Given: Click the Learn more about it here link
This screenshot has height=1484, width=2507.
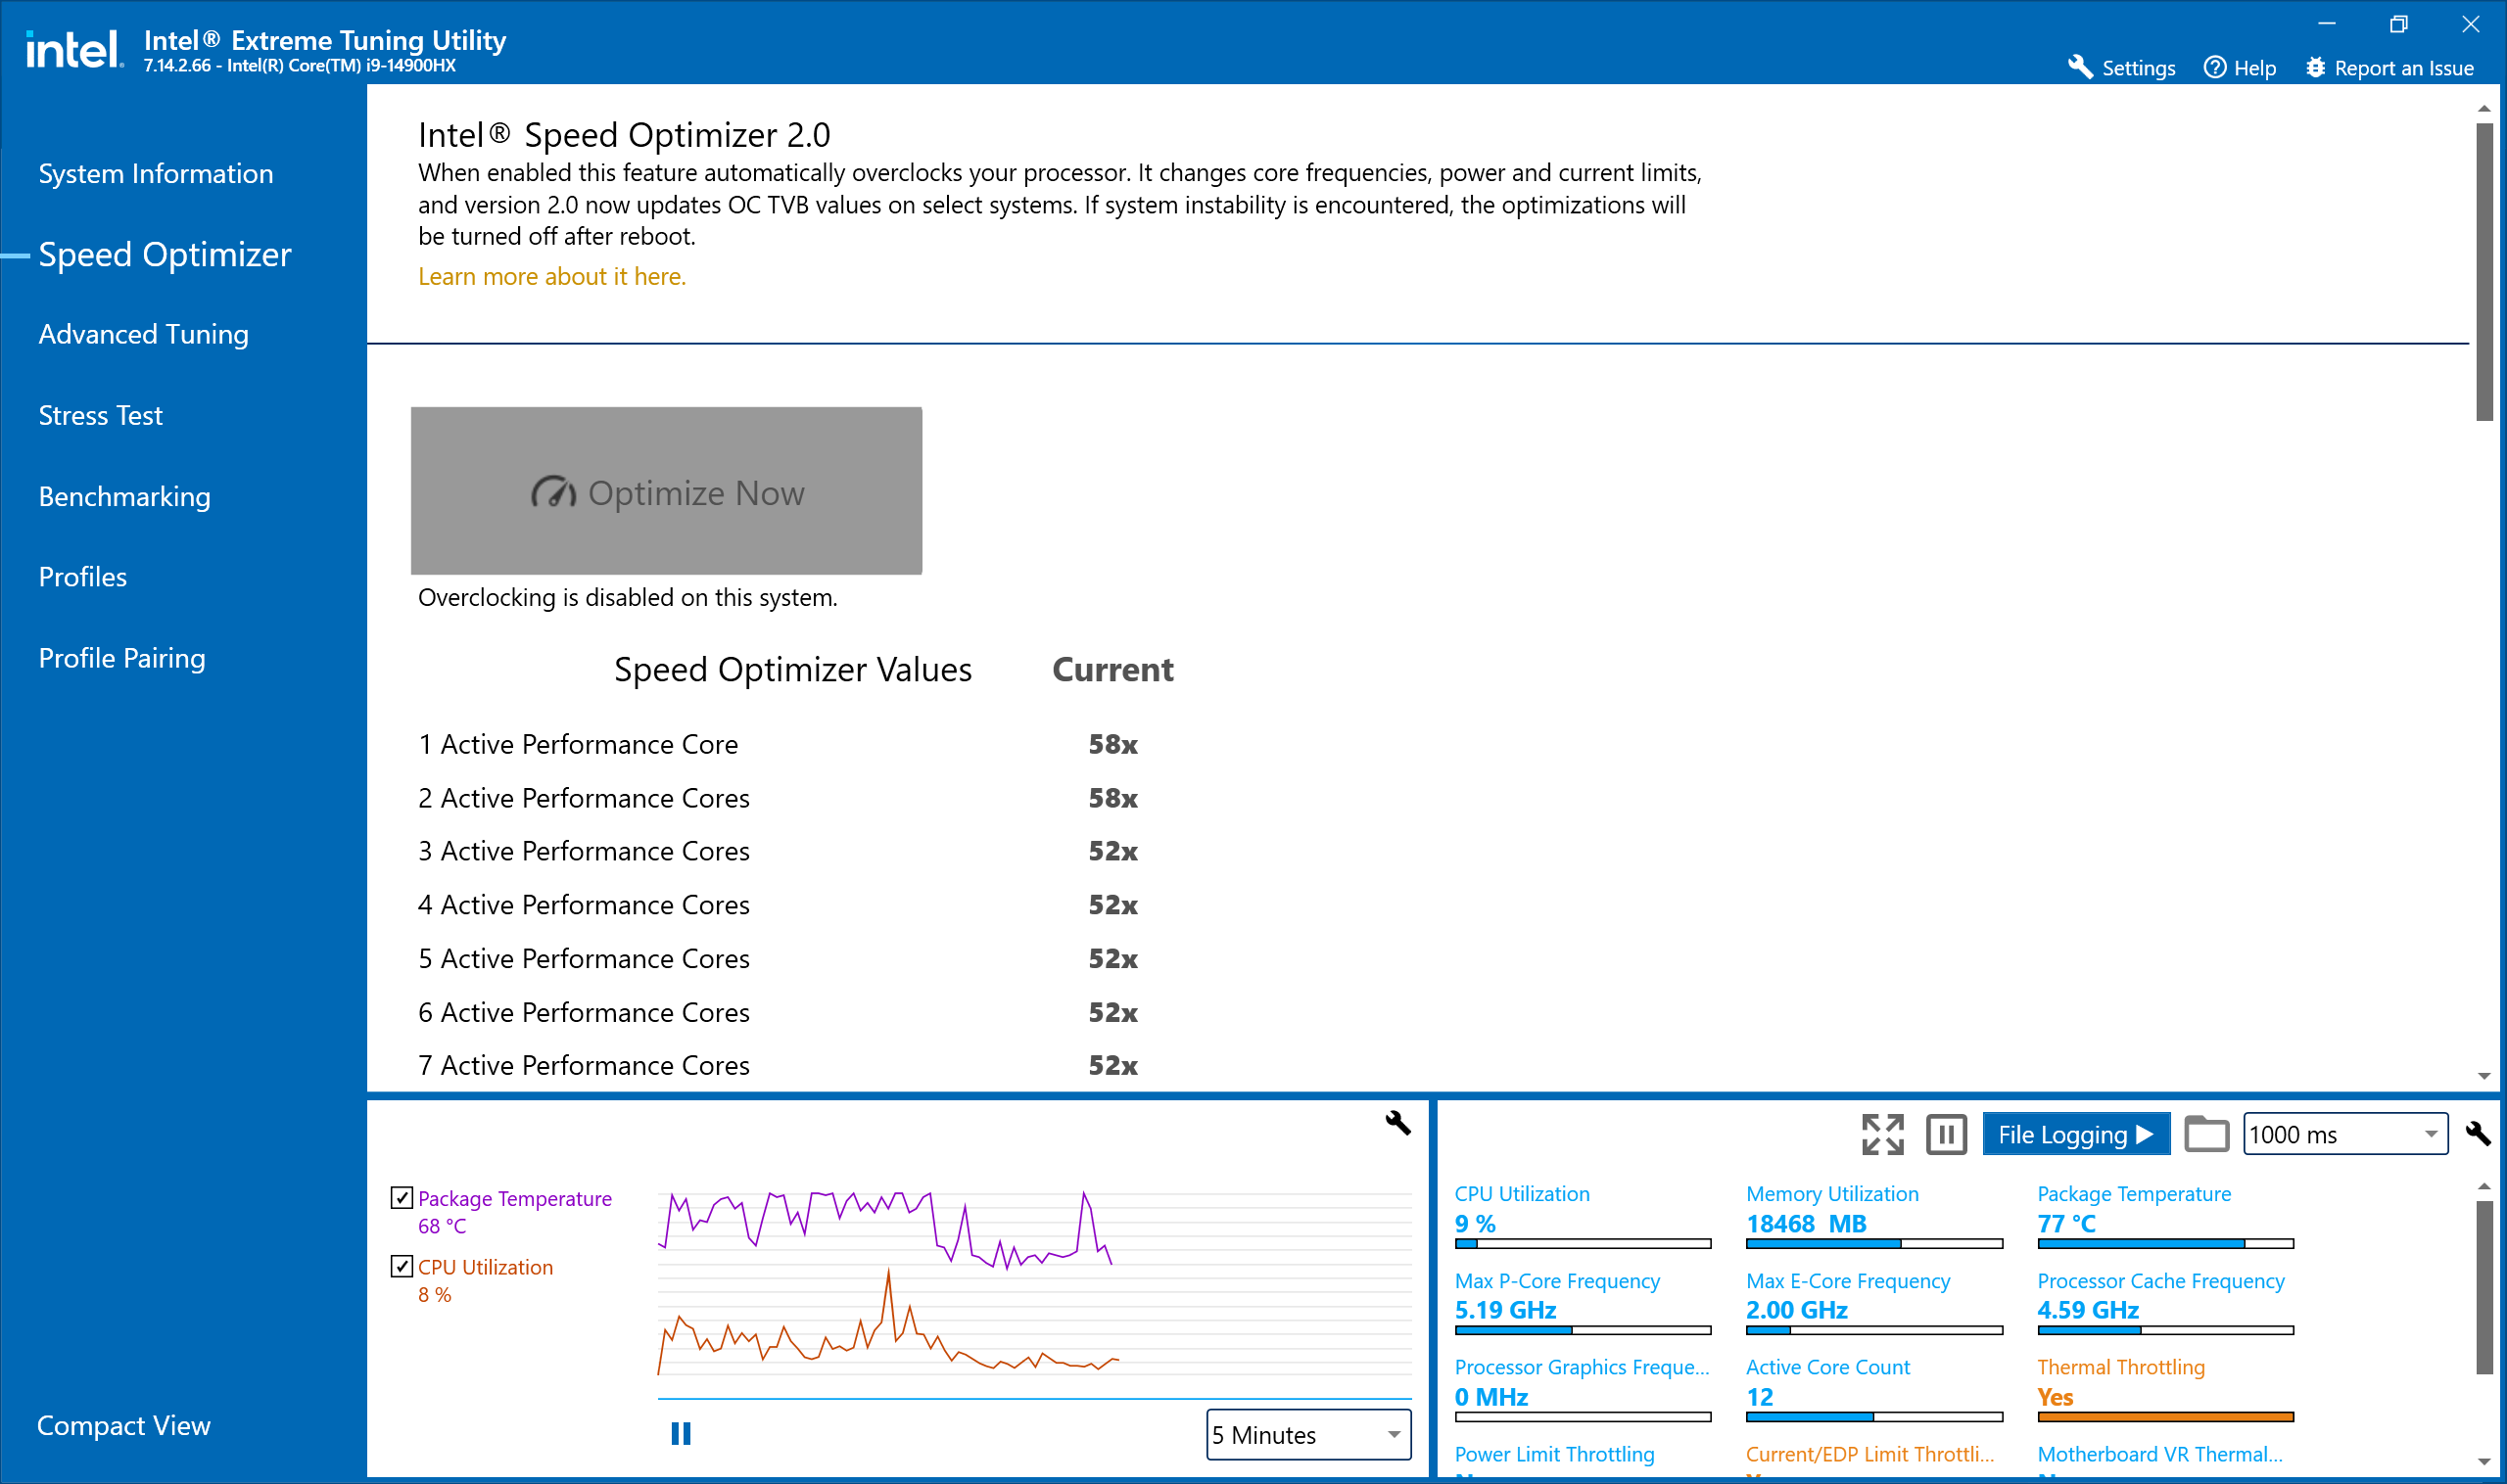Looking at the screenshot, I should coord(551,276).
